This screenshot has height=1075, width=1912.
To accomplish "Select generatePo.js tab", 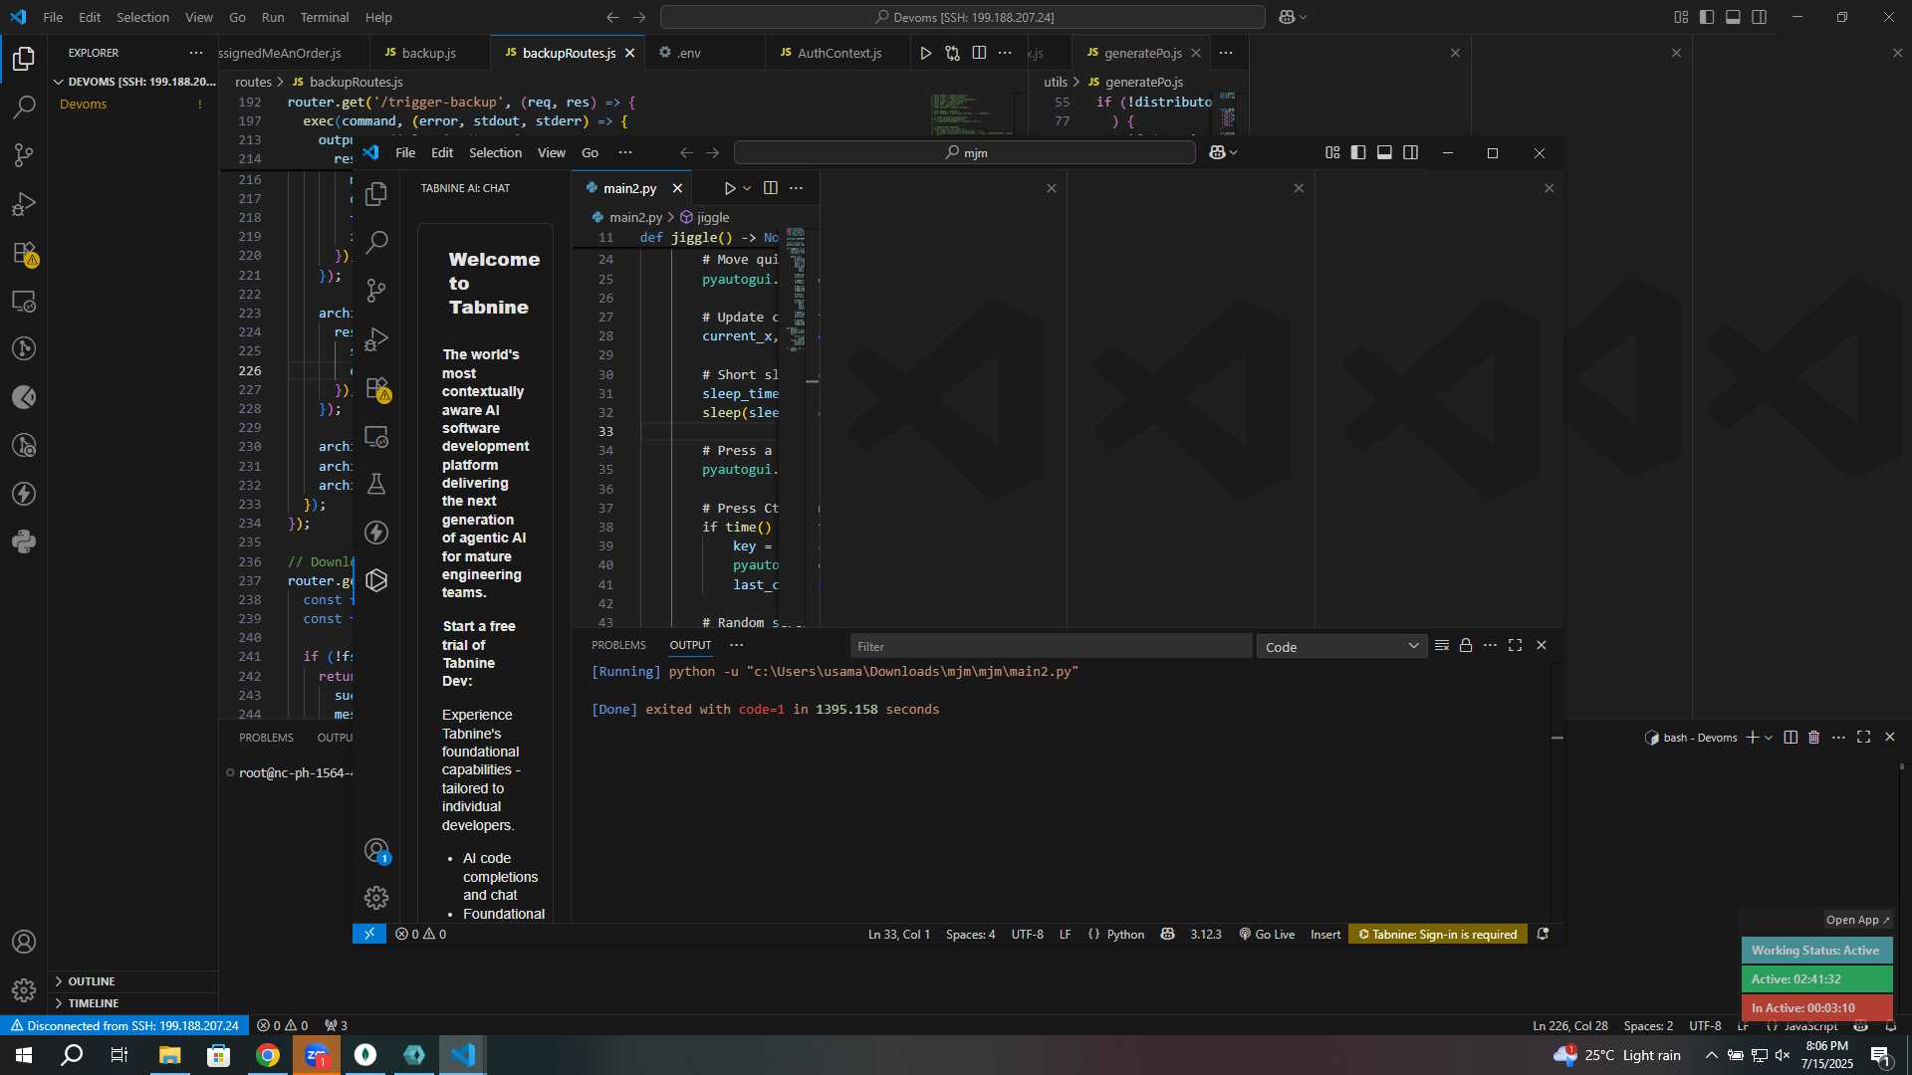I will tap(1142, 53).
